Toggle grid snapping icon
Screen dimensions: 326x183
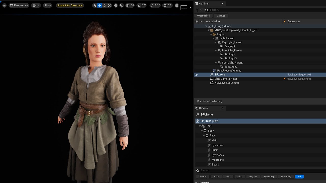(x=128, y=5)
